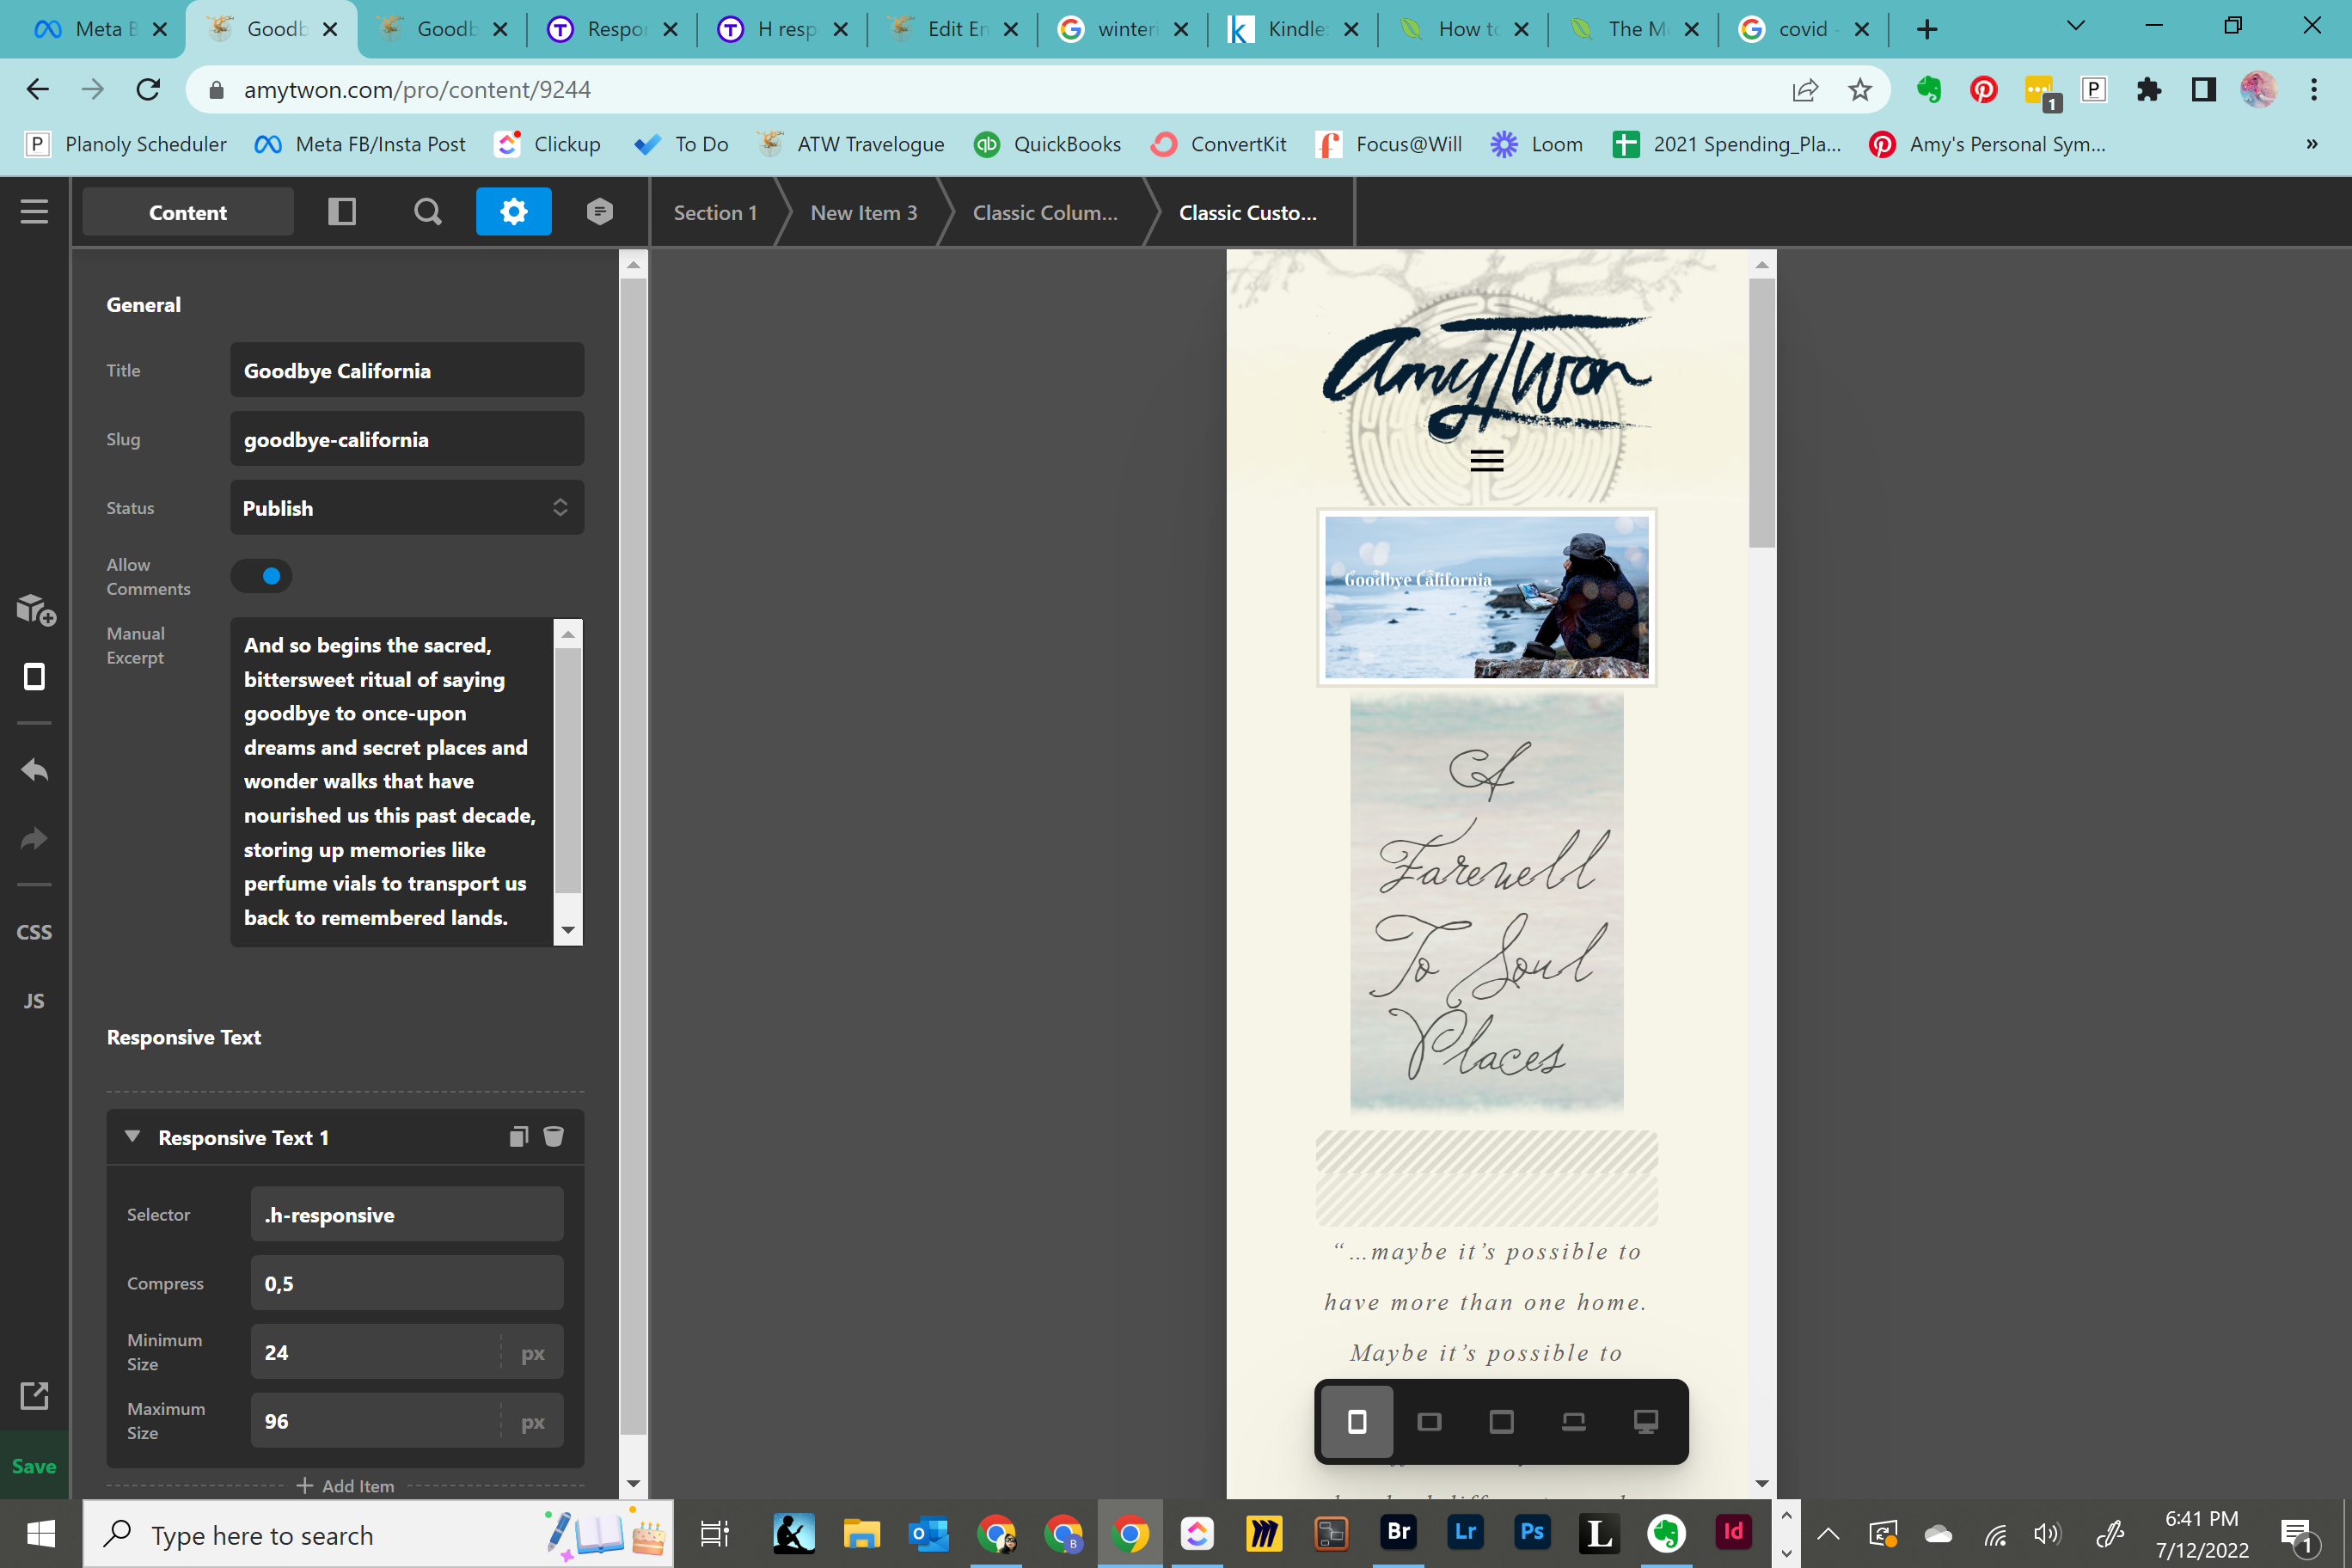Image resolution: width=2352 pixels, height=1568 pixels.
Task: Open the Status Publish dropdown
Action: click(x=407, y=508)
